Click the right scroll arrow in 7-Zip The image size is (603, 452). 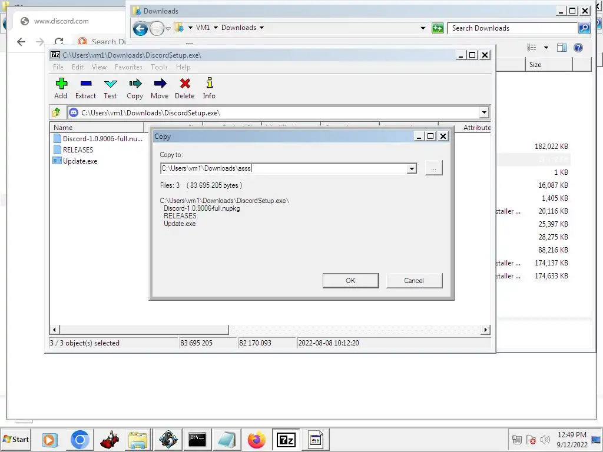click(x=486, y=330)
